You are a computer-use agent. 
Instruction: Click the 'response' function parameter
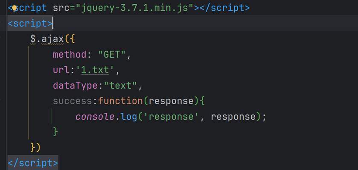171,101
